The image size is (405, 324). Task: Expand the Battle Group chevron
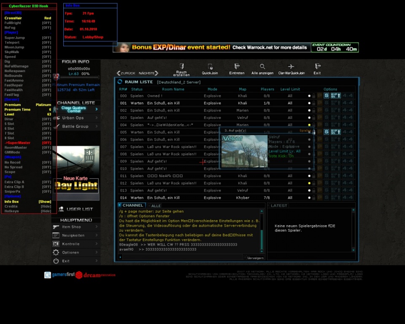coord(97,126)
